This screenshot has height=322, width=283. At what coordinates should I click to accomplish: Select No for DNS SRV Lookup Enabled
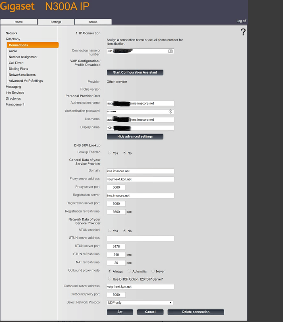point(124,153)
